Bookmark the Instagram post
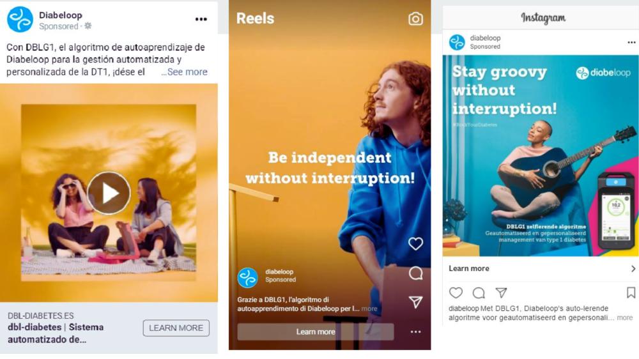 (x=631, y=293)
